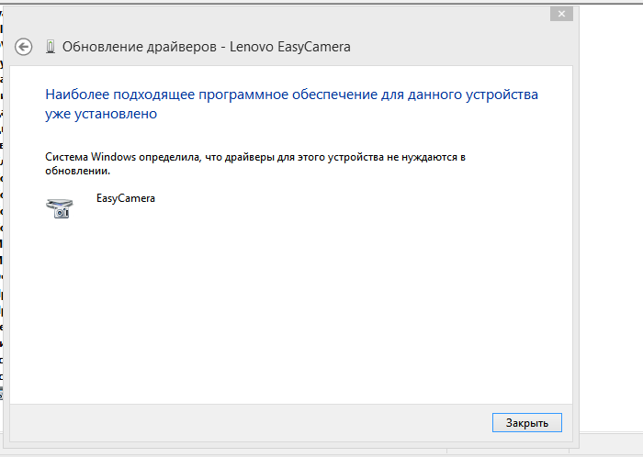Click 'Lenovo EasyCamera' in the window title

pyautogui.click(x=290, y=47)
